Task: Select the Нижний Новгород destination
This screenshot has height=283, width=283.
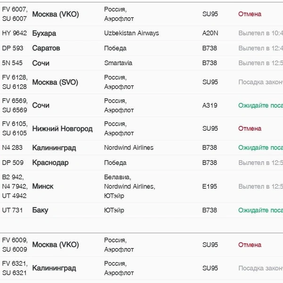Action: (62, 129)
